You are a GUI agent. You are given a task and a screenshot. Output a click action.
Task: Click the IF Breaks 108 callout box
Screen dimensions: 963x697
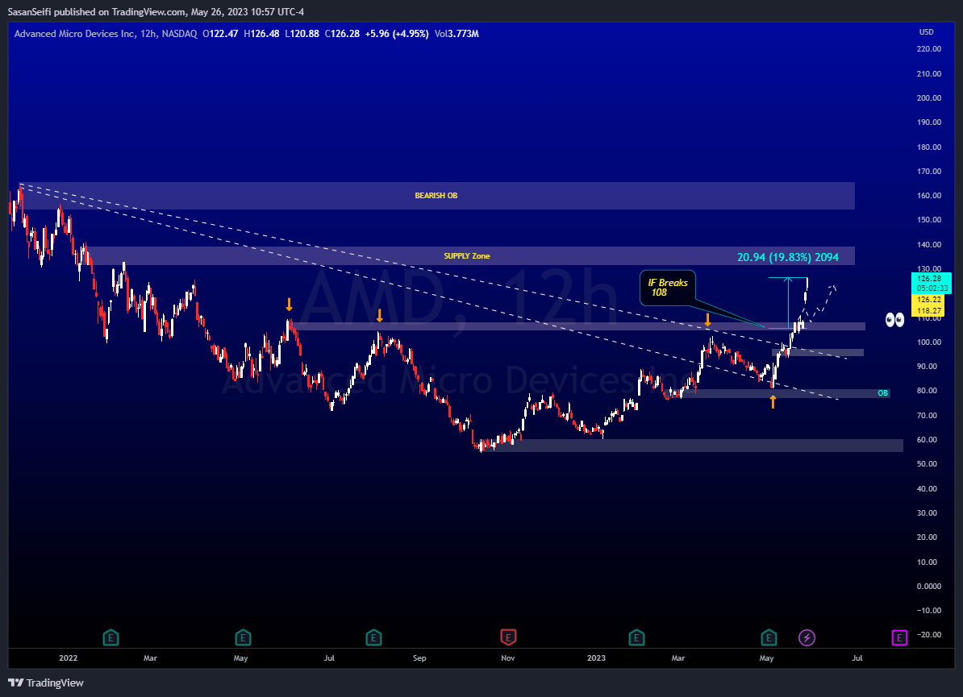click(668, 288)
